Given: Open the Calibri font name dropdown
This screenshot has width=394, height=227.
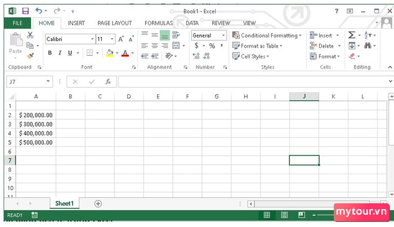Looking at the screenshot, I should [x=92, y=39].
